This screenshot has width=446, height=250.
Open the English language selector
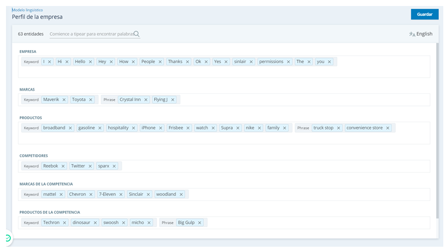tap(421, 34)
